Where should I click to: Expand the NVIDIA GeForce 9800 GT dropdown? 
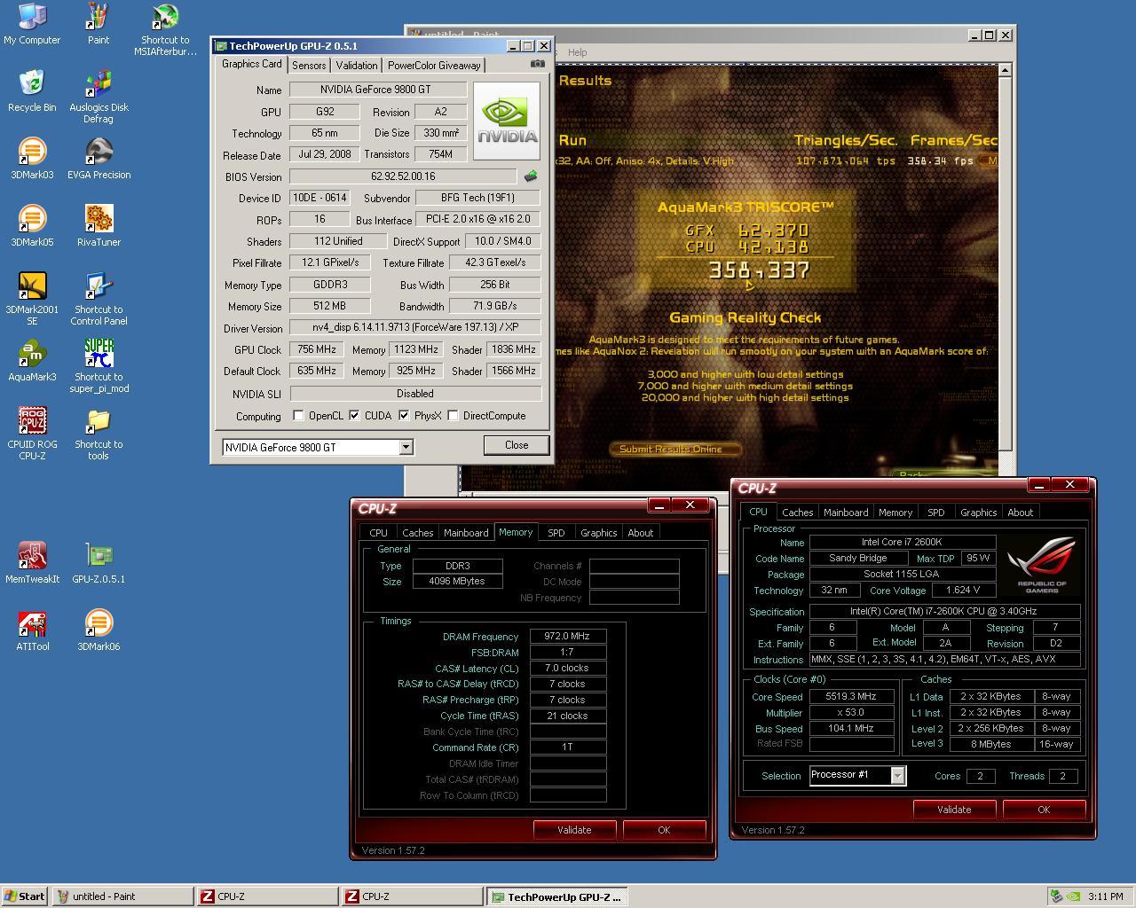[x=406, y=448]
